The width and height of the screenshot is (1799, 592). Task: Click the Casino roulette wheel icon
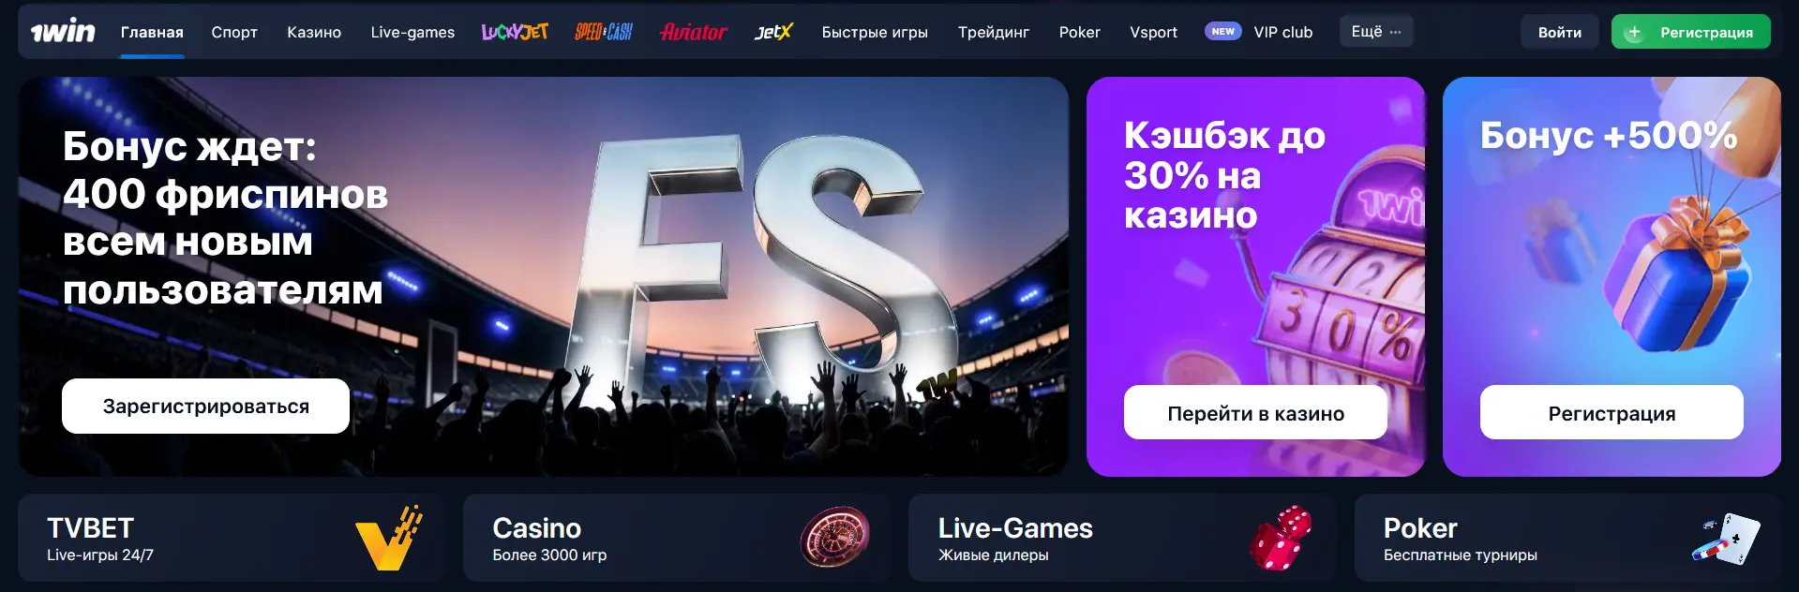point(834,538)
